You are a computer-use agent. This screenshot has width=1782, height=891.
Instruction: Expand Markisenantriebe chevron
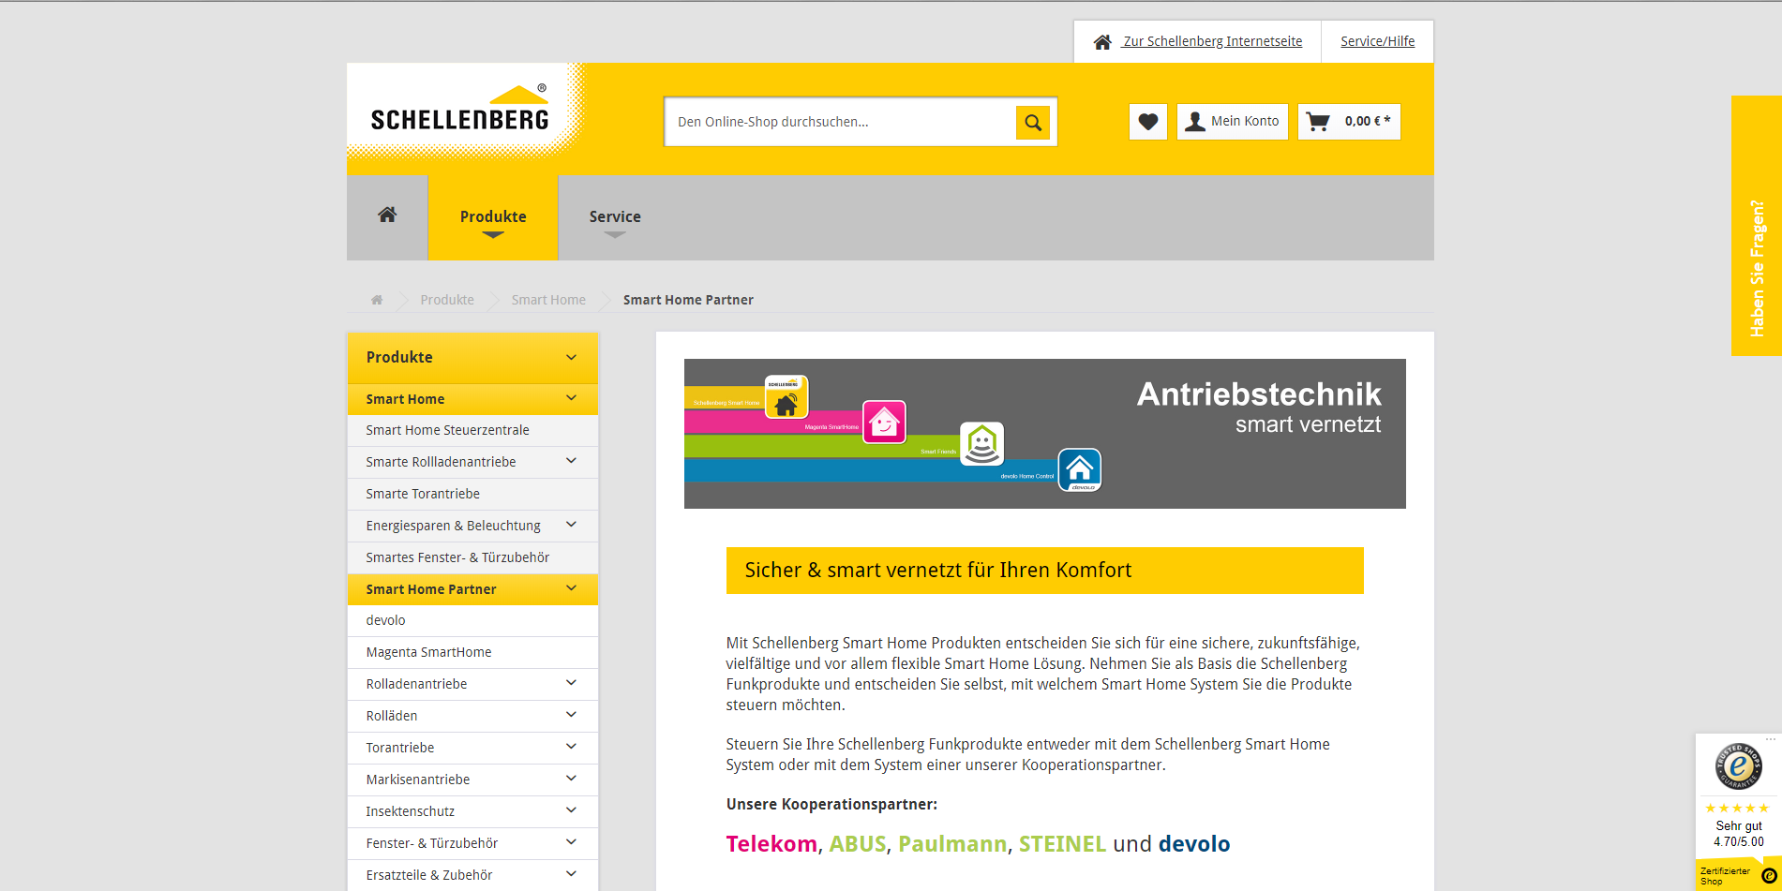[571, 779]
